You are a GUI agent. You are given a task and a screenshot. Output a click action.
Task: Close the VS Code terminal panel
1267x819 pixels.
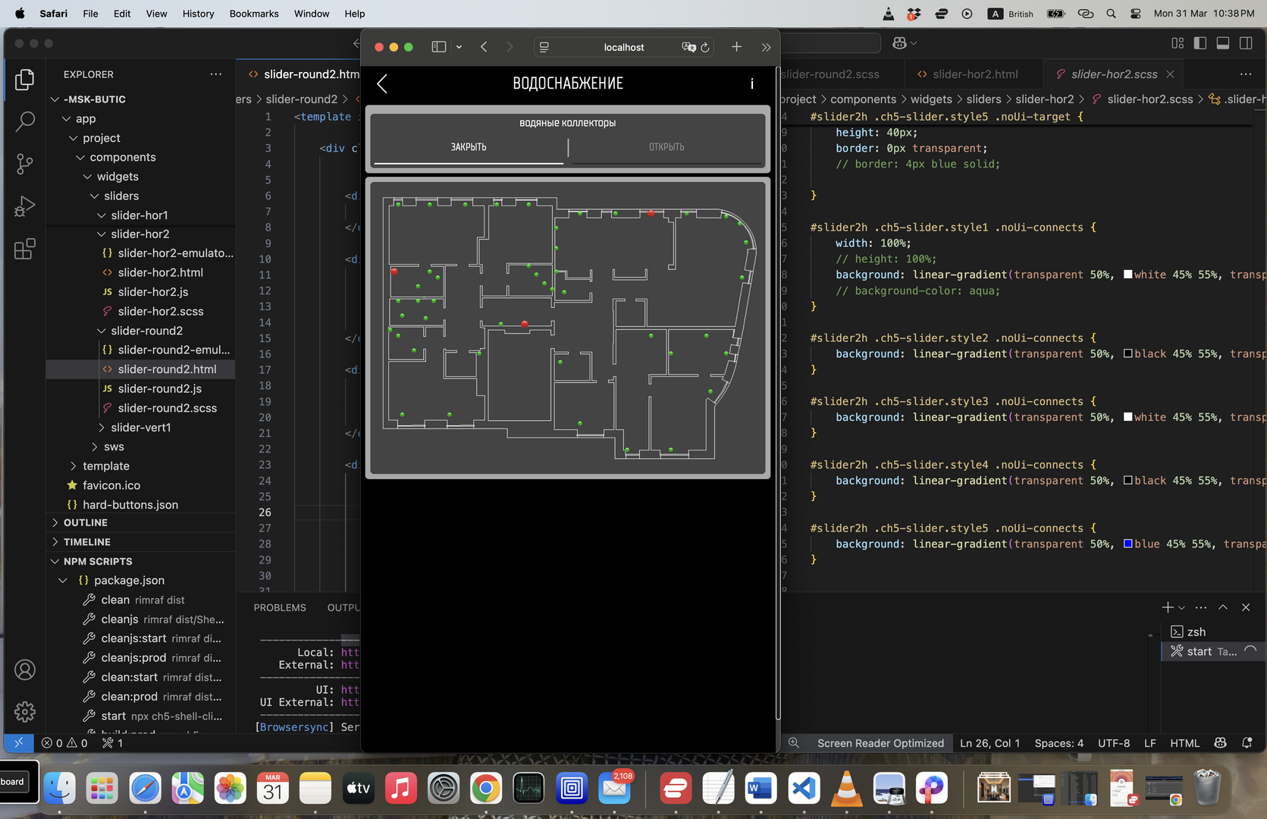coord(1246,607)
